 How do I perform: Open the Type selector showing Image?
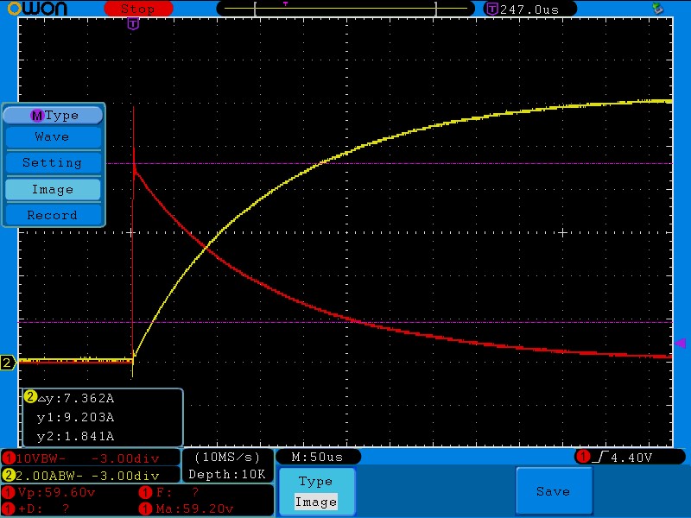point(315,492)
